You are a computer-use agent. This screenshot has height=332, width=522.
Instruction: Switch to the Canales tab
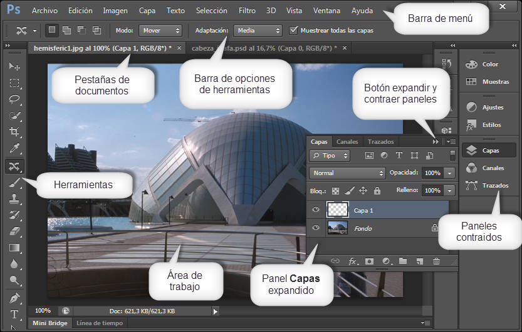coord(347,142)
